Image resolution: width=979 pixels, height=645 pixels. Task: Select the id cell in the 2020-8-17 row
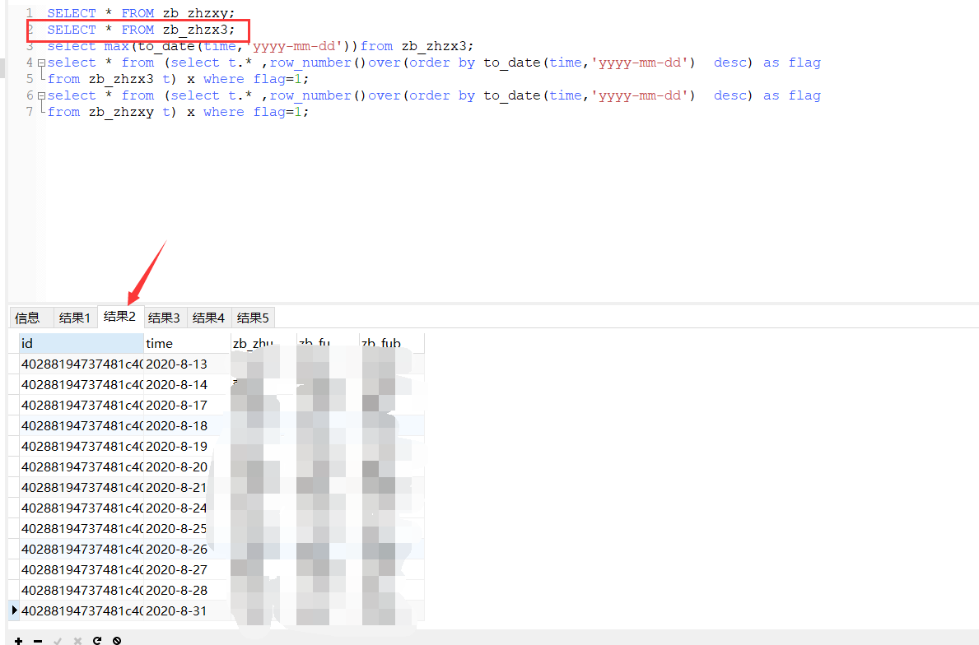82,406
